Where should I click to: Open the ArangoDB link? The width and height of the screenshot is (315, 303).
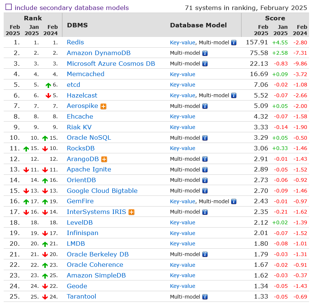pos(83,159)
